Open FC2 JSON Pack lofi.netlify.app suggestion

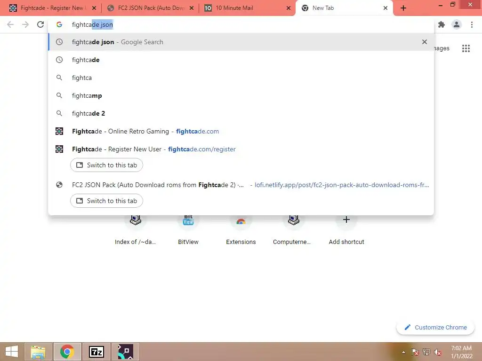click(241, 185)
